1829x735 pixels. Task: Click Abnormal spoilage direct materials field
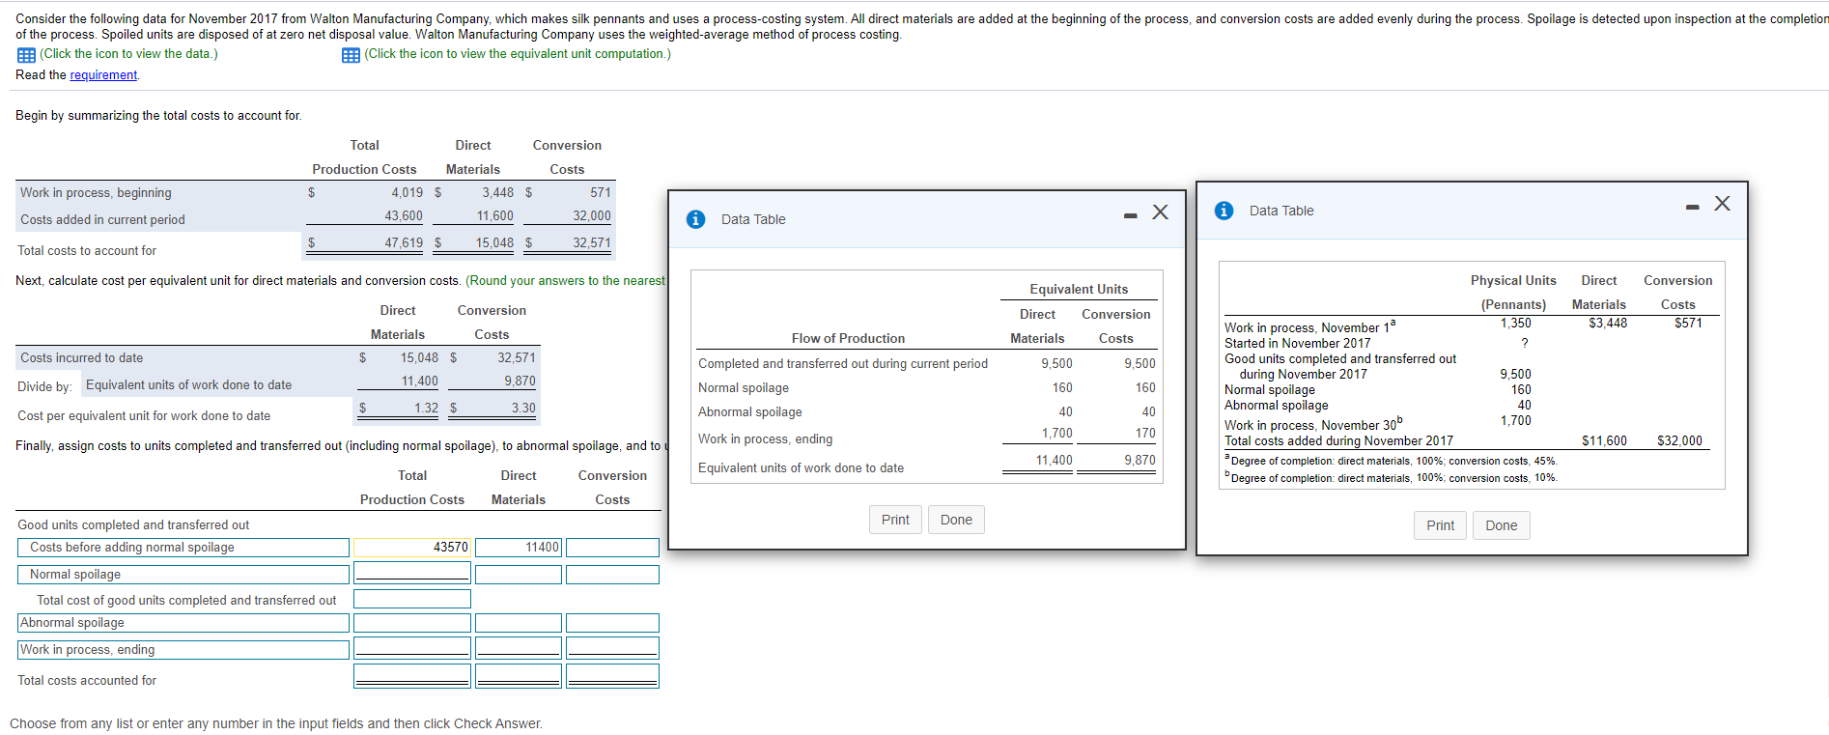(x=519, y=623)
